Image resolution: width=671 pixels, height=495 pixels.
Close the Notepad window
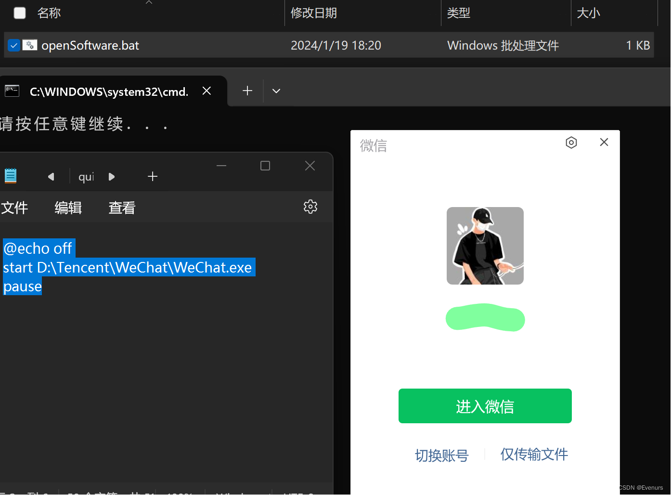click(310, 166)
